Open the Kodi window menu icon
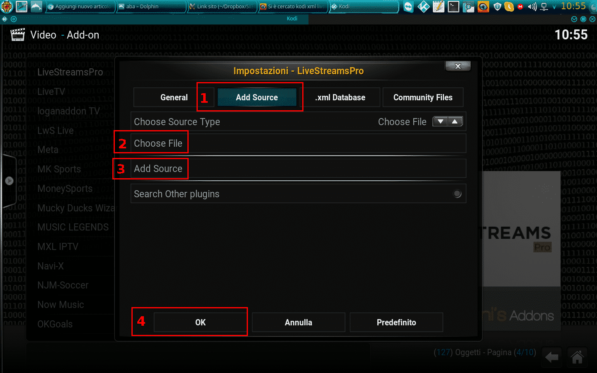Viewport: 597px width, 373px height. 5,19
